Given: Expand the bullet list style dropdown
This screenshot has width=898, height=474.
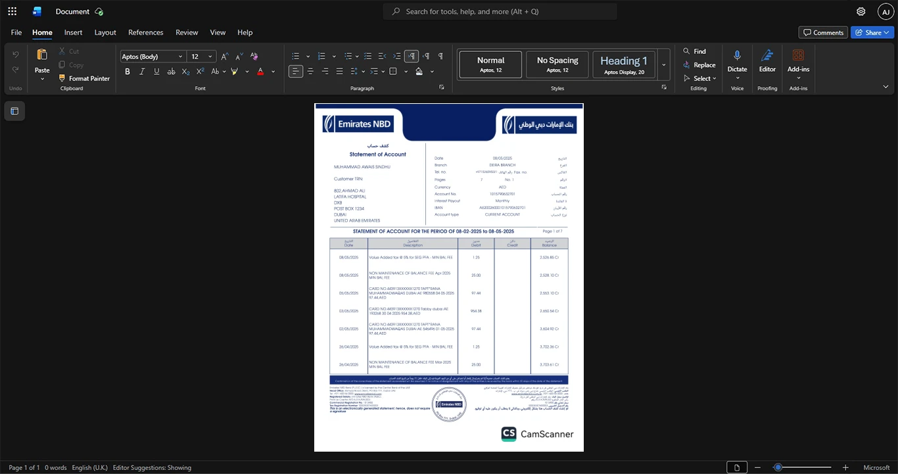Looking at the screenshot, I should (x=306, y=57).
